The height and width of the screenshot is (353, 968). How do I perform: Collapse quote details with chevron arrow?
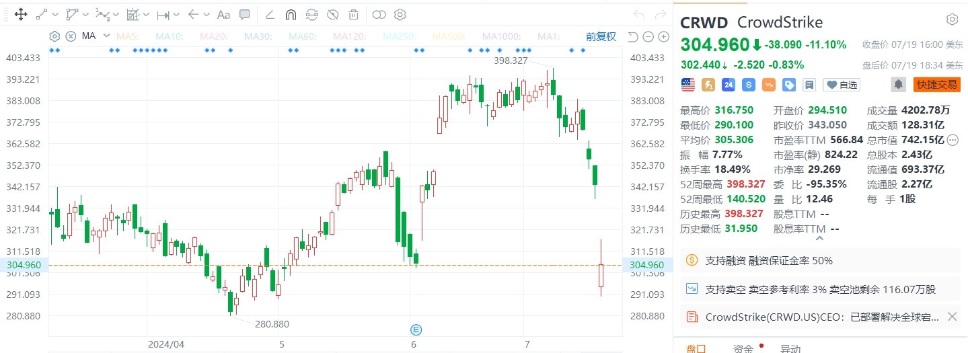(819, 237)
